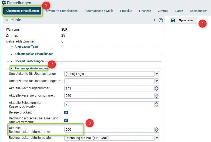Go to the Finanzen tab
The image size is (211, 142).
tap(145, 11)
